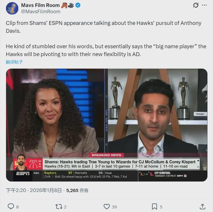Click the like count 39
Viewport: 213px width, 212px height.
[114, 207]
